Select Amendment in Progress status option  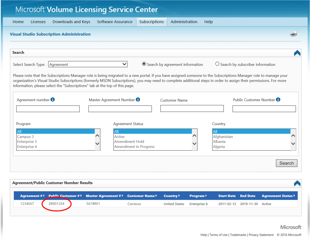click(153, 147)
